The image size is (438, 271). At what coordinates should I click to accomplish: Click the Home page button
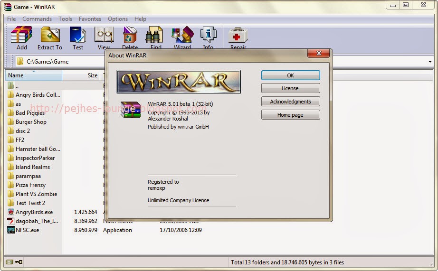(x=291, y=115)
